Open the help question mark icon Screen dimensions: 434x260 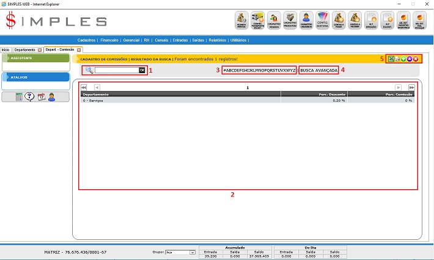pos(29,97)
